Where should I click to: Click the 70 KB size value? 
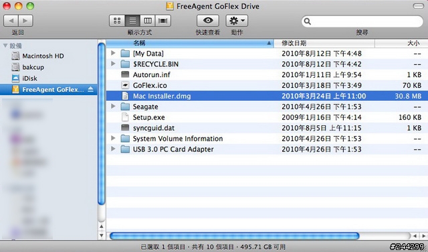(412, 85)
